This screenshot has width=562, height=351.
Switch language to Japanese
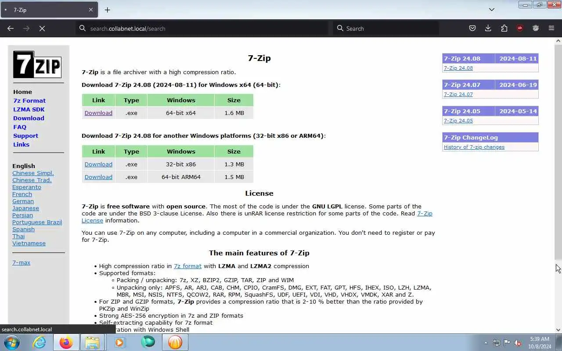[25, 208]
